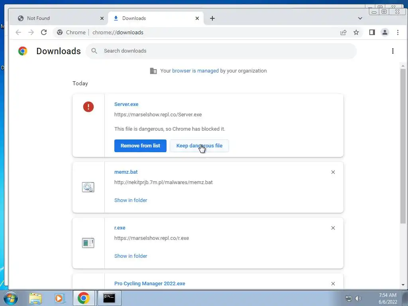Screen dimensions: 408x306
Task: Remove Pro Cycling Manager 2022.exe entry
Action: point(333,284)
